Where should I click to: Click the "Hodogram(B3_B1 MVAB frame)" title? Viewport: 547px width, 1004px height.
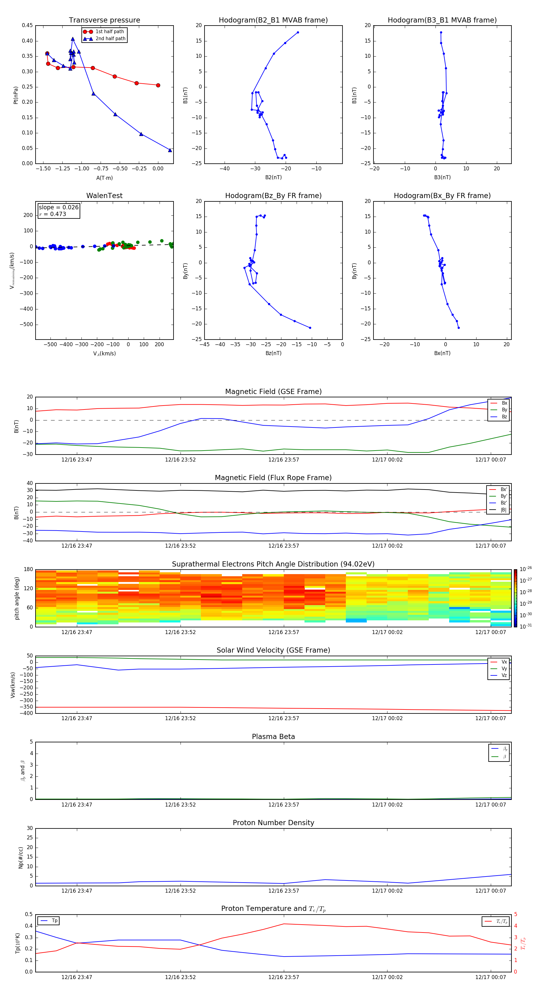pos(442,20)
